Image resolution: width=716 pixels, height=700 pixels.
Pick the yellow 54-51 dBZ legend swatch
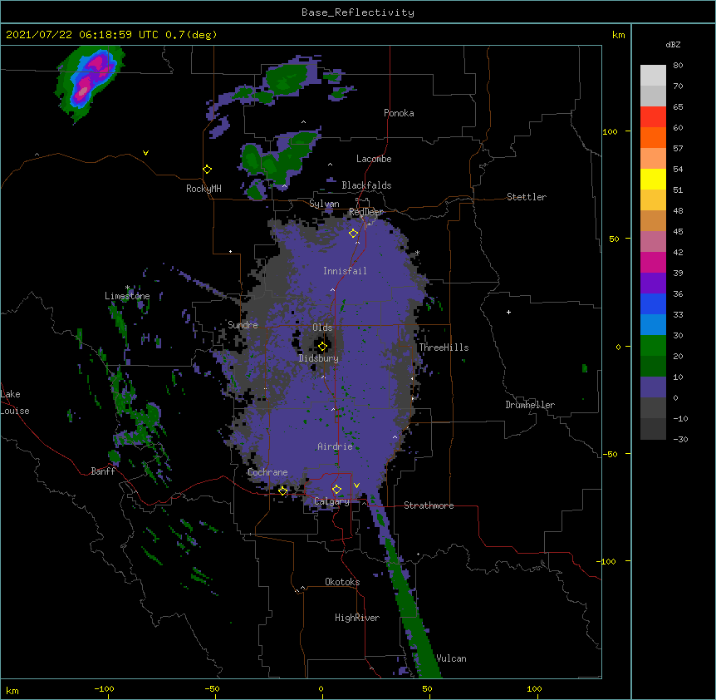pos(653,179)
